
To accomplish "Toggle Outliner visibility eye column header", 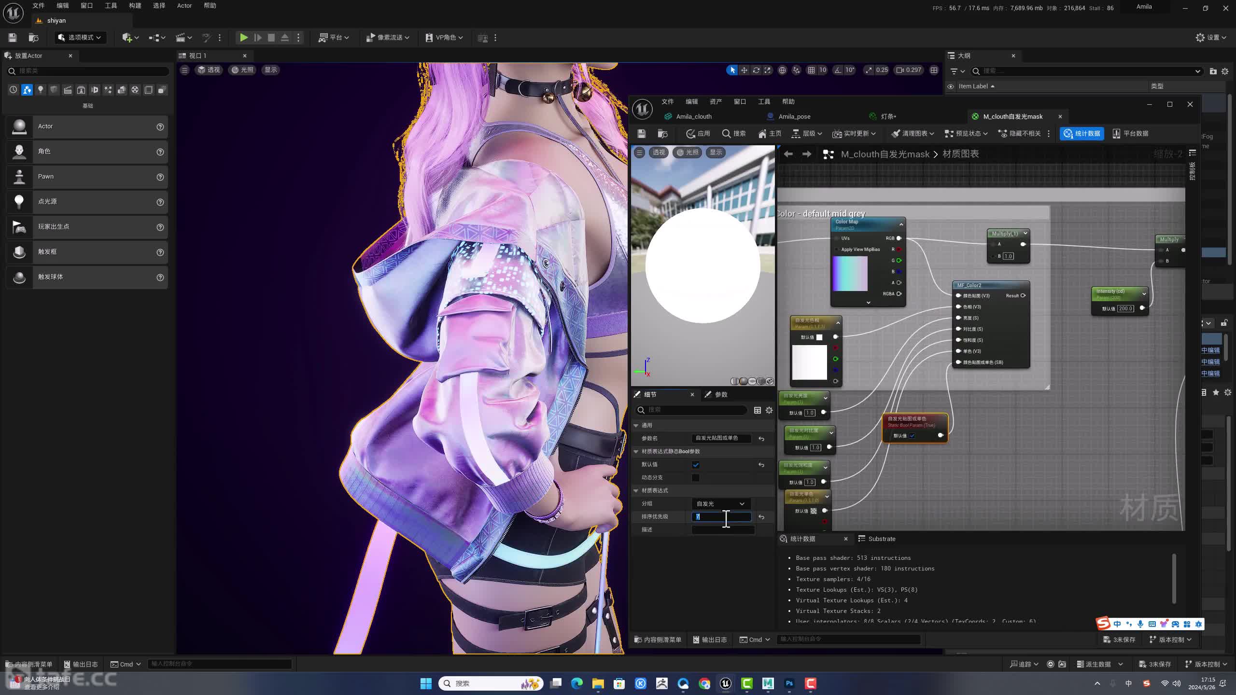I will (951, 86).
